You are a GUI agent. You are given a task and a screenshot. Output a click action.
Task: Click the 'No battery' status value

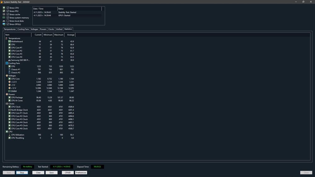pos(27,167)
